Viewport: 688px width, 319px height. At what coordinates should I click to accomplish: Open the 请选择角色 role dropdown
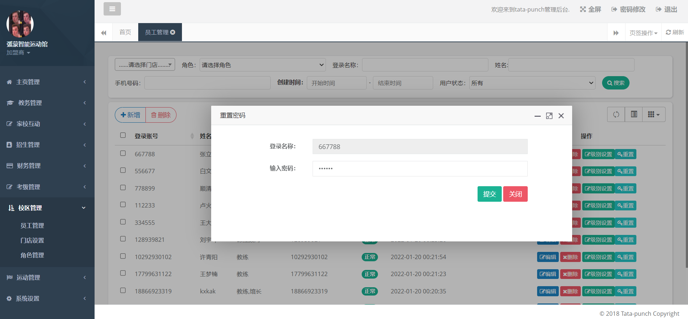[x=262, y=65]
